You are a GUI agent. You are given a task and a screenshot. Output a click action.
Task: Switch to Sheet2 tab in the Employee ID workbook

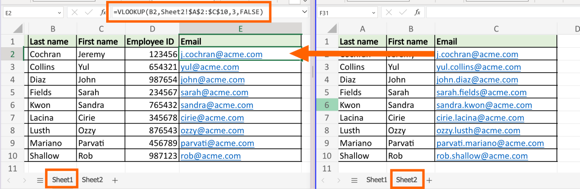(92, 180)
